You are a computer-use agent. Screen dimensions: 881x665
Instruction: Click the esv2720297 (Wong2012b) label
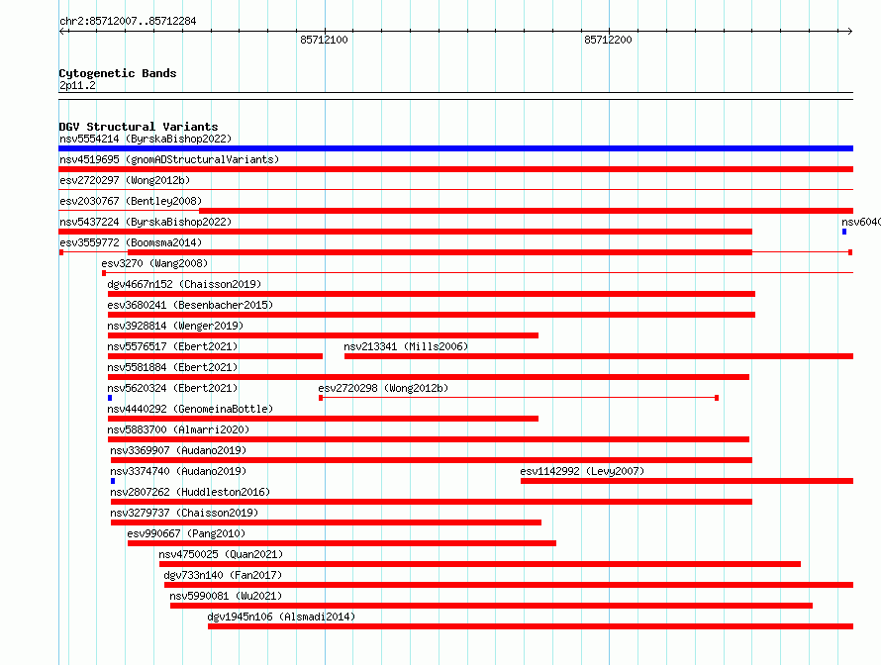(x=125, y=180)
